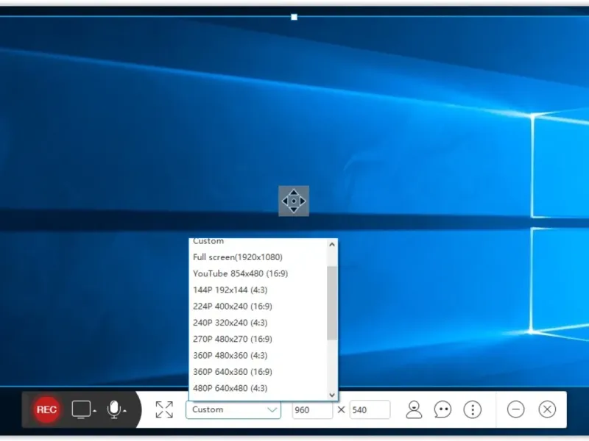Open the three-dot more options menu
589x441 pixels.
coord(472,409)
